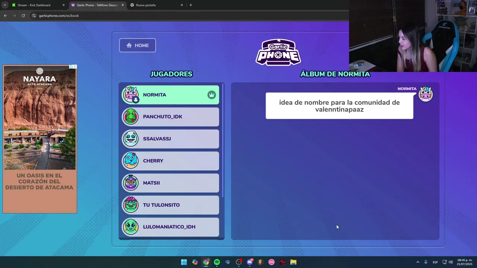Click the NORMITA name above the album bubble

coord(407,89)
